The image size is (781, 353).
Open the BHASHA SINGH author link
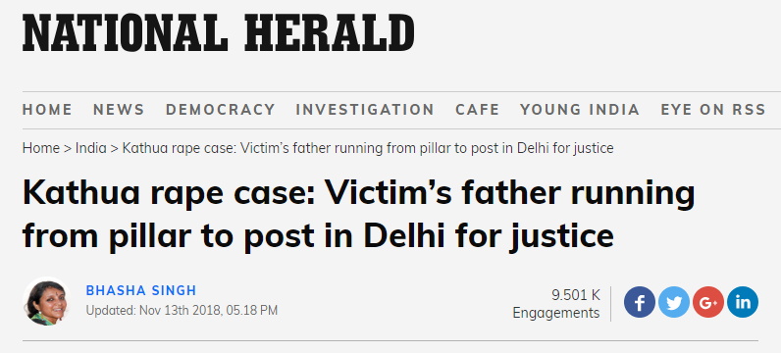tap(141, 291)
